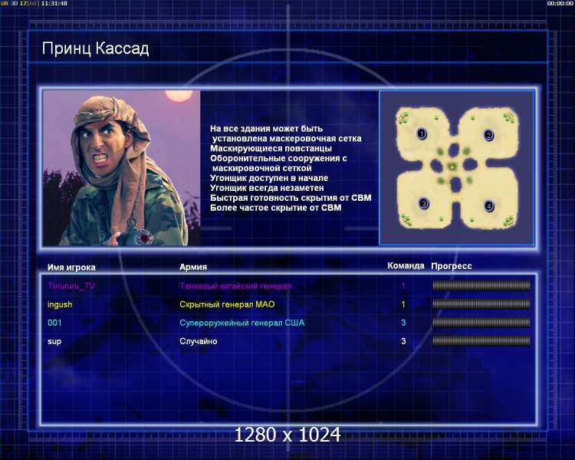Click the 'Армия' column header
This screenshot has width=575, height=460.
193,267
